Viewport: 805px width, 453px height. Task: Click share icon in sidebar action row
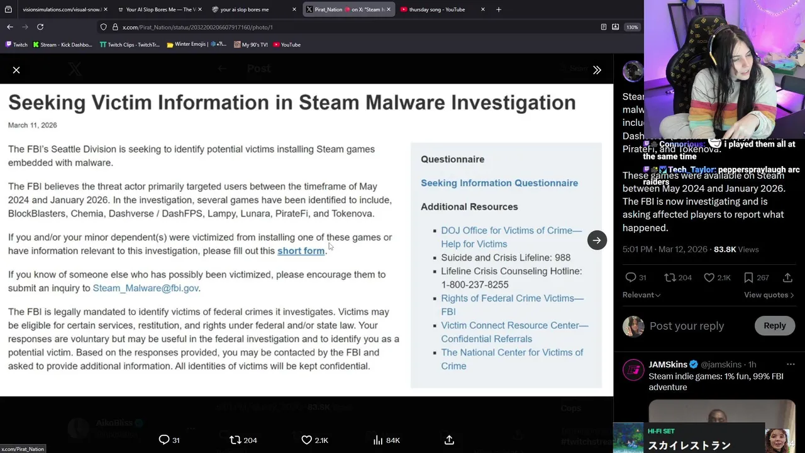click(787, 277)
